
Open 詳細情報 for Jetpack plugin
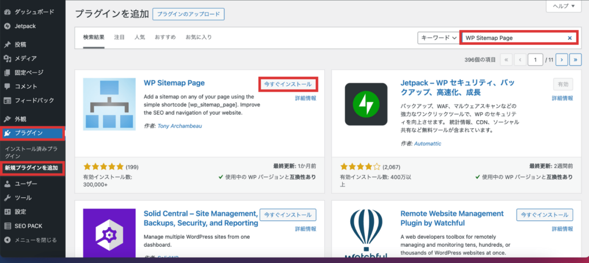tap(563, 98)
